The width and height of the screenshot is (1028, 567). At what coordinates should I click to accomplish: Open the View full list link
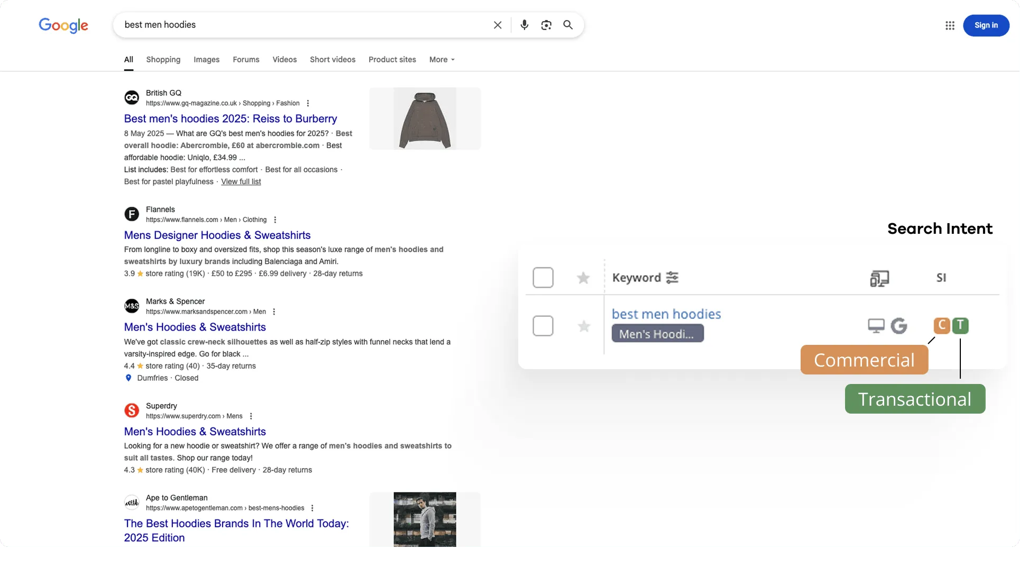241,181
